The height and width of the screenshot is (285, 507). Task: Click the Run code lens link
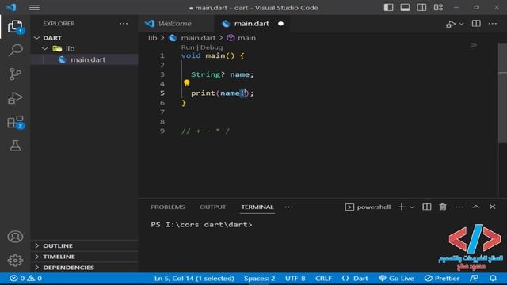pos(187,47)
